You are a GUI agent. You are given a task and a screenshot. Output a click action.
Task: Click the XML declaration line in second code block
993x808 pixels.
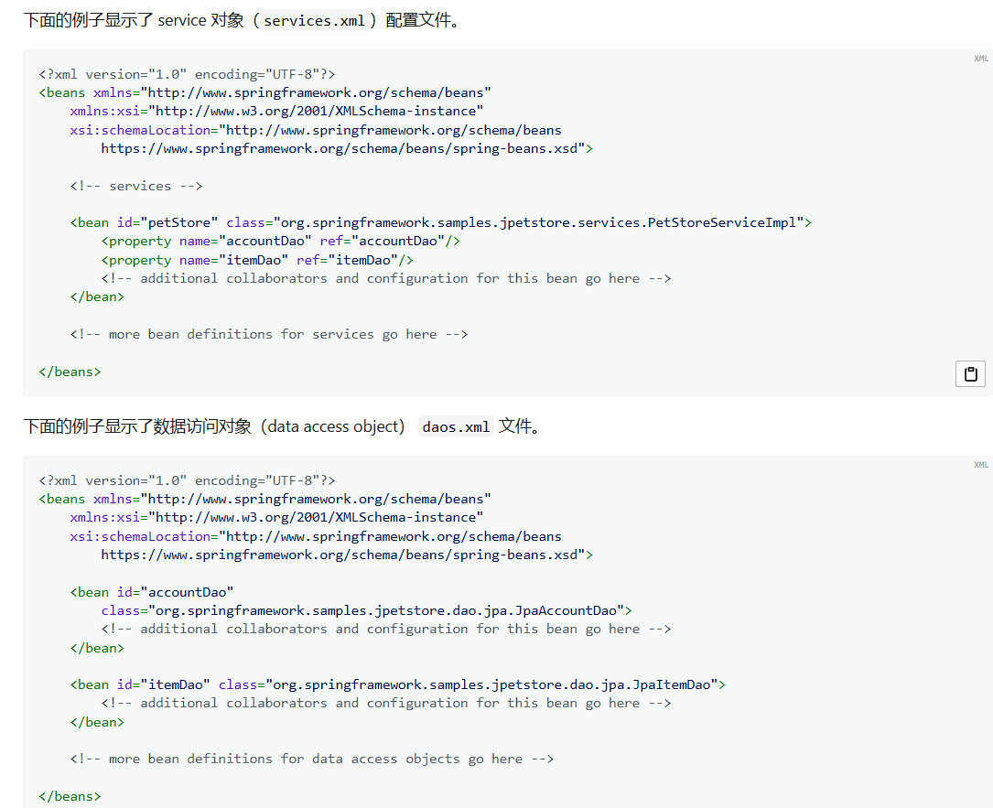(x=187, y=480)
